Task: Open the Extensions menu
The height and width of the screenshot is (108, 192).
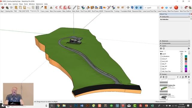Action: pos(39,4)
